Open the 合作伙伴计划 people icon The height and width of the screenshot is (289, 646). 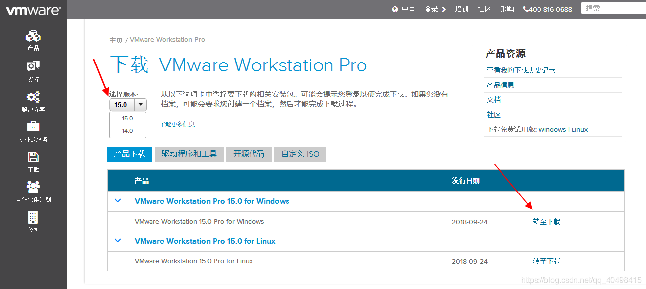click(33, 187)
